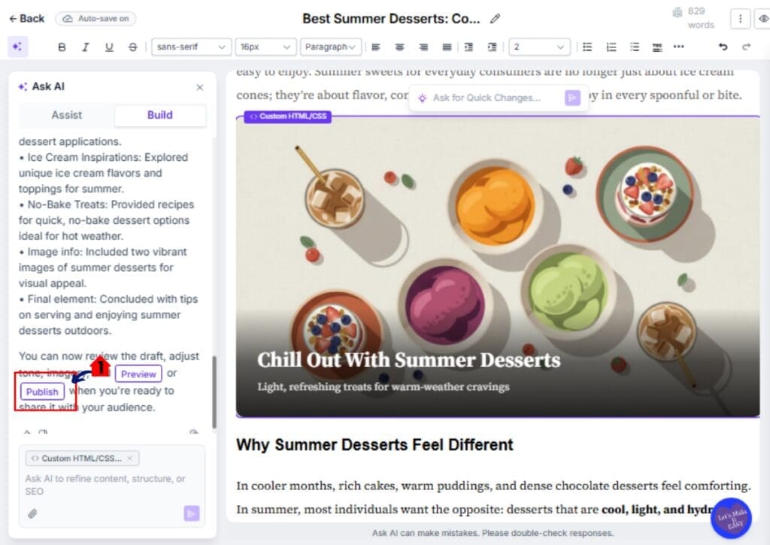The height and width of the screenshot is (545, 770).
Task: Apply underline to the text
Action: click(x=109, y=47)
